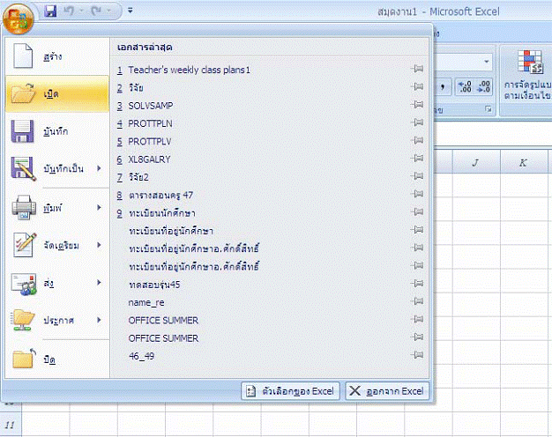Select column K header
Image resolution: width=552 pixels, height=437 pixels.
524,163
